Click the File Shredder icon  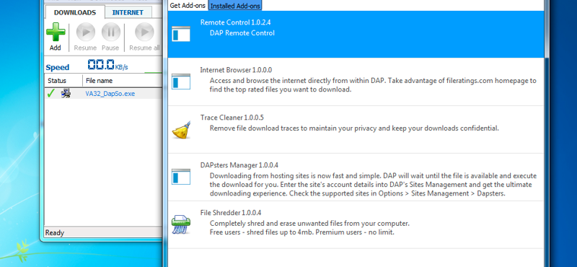[181, 224]
